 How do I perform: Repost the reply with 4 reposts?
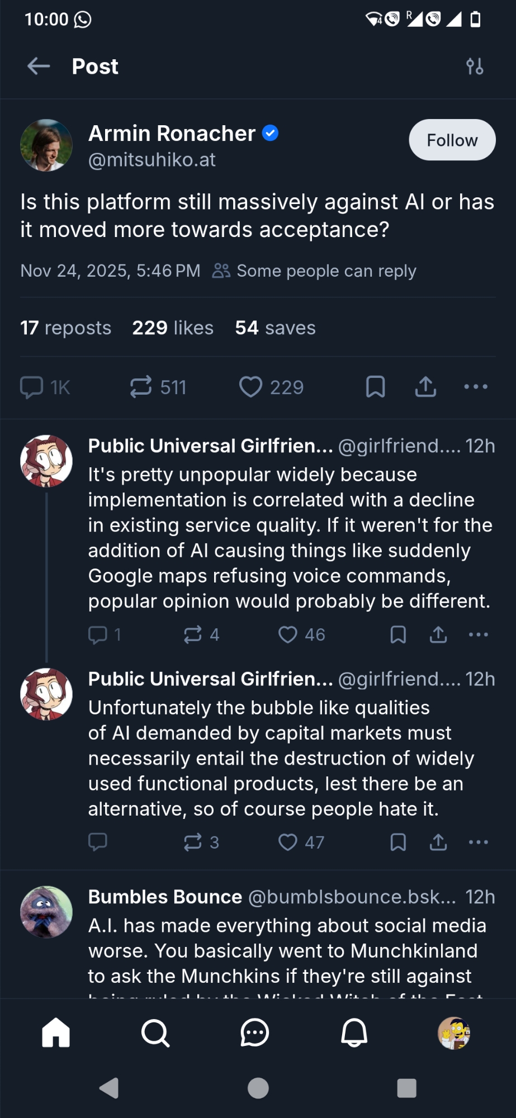click(x=193, y=634)
